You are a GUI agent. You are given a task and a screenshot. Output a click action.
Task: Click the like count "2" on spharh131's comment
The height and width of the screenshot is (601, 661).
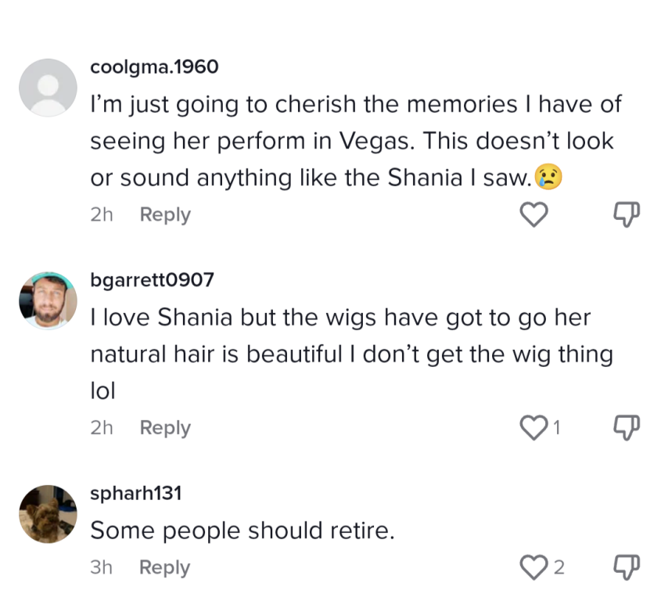pyautogui.click(x=559, y=568)
